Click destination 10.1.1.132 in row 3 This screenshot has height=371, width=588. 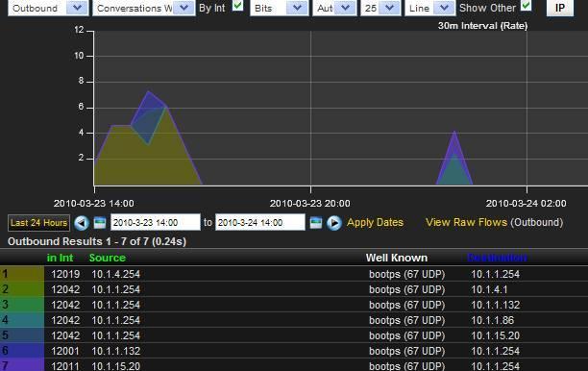[496, 305]
